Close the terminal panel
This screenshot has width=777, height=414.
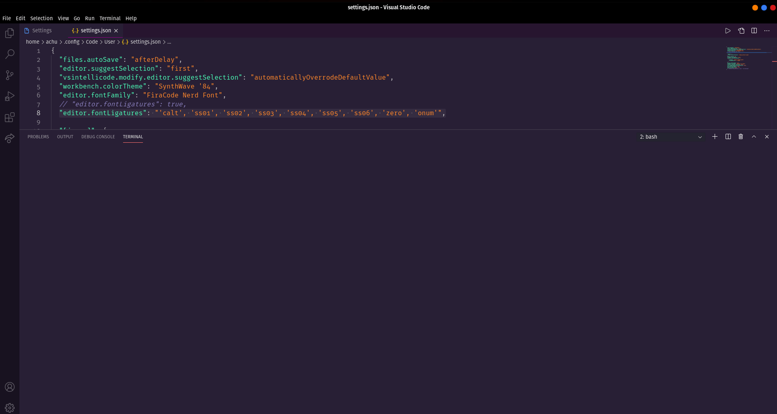click(x=767, y=137)
